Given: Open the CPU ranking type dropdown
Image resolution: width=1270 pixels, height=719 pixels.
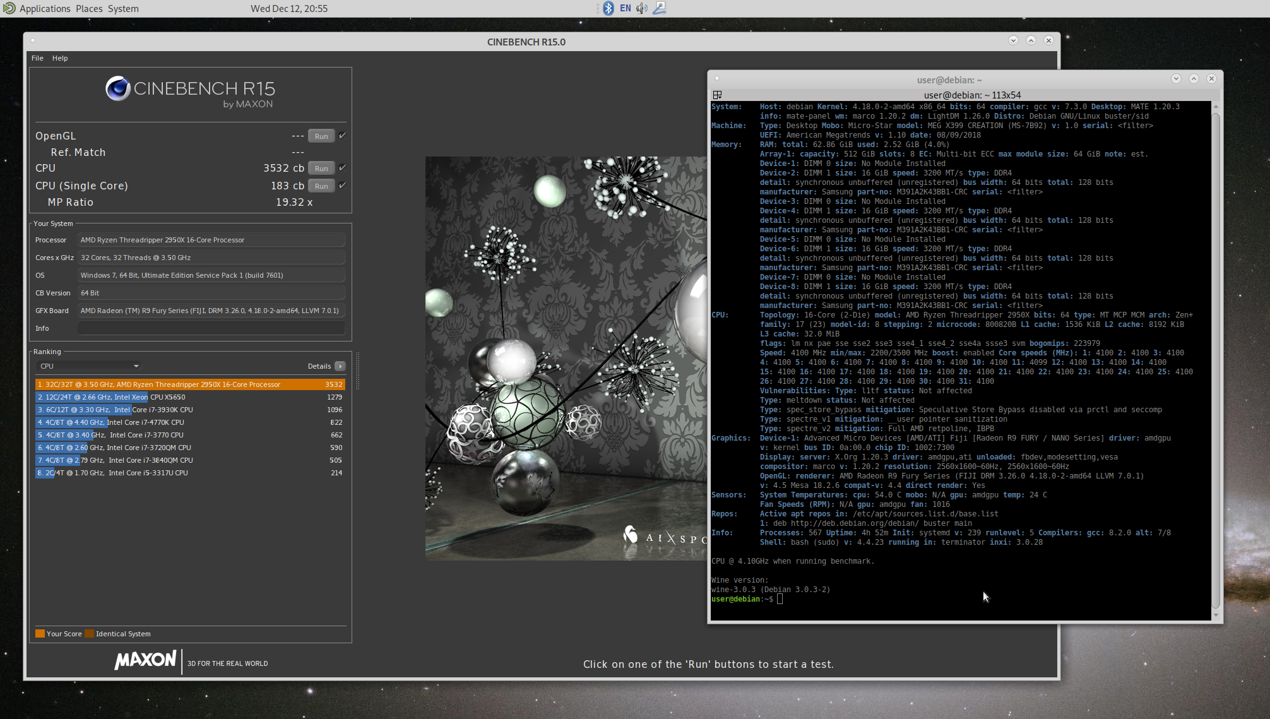Looking at the screenshot, I should [x=88, y=366].
